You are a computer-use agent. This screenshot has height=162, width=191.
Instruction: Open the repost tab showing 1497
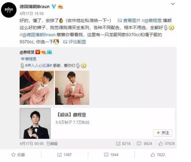pos(64,155)
